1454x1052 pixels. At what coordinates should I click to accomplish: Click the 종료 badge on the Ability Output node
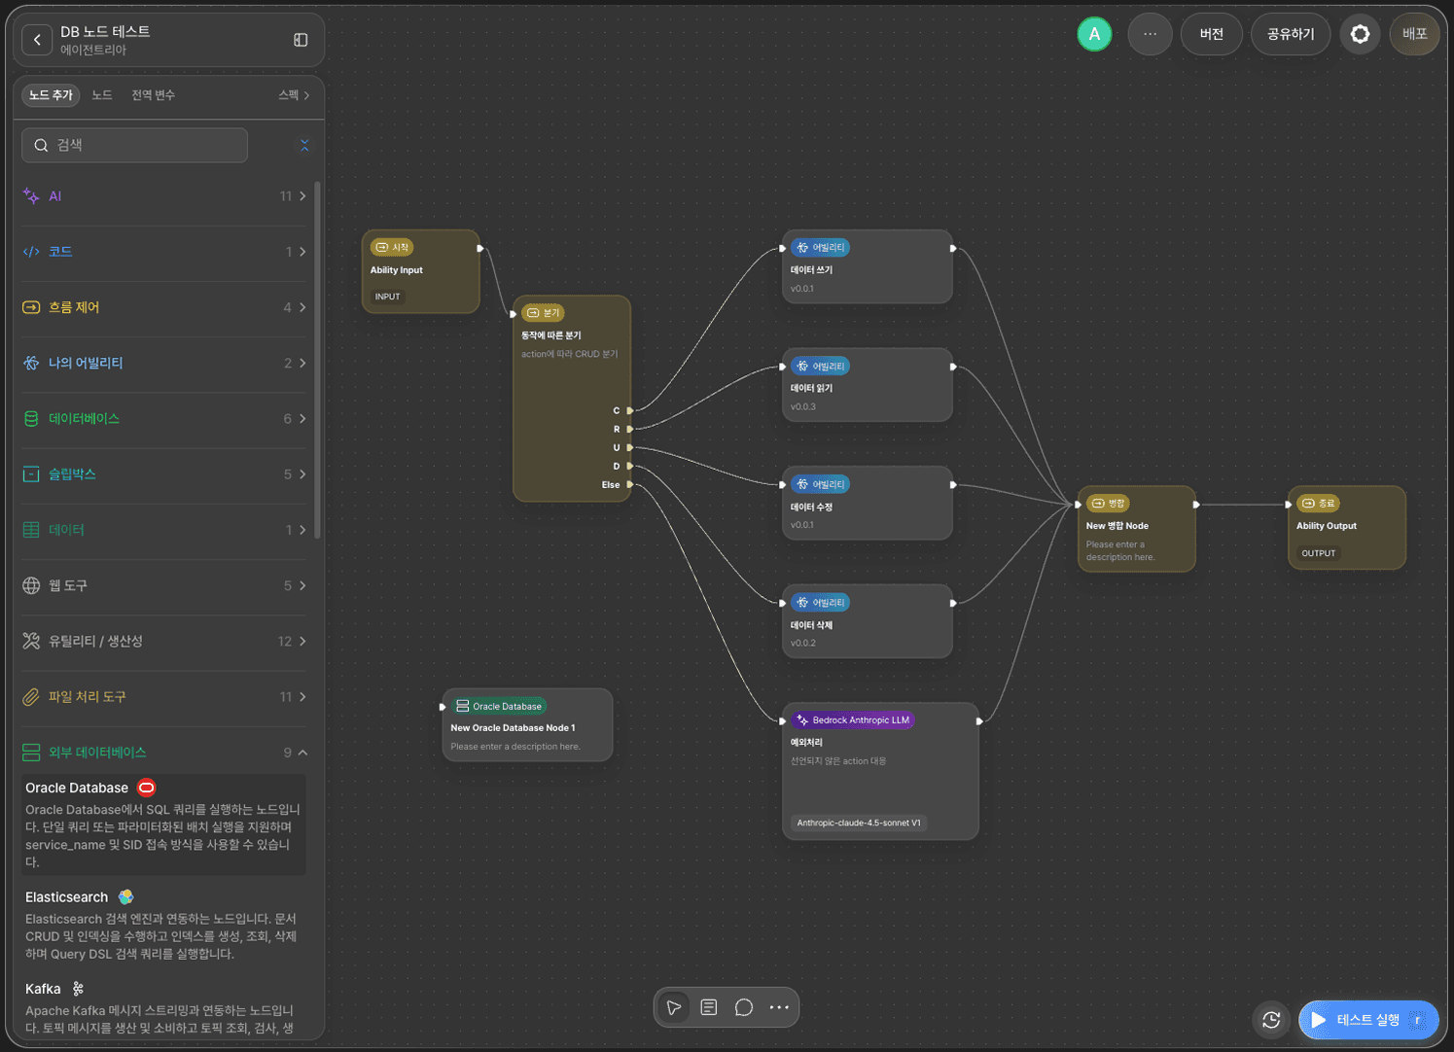coord(1318,504)
